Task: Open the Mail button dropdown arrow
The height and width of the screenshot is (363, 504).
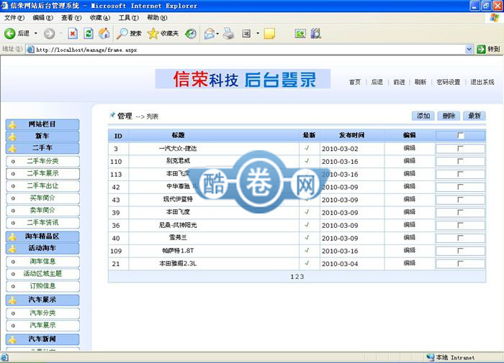Action: 217,33
